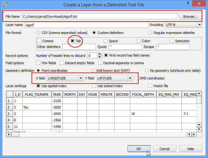
Task: Confirm with the OK button
Action: point(139,149)
